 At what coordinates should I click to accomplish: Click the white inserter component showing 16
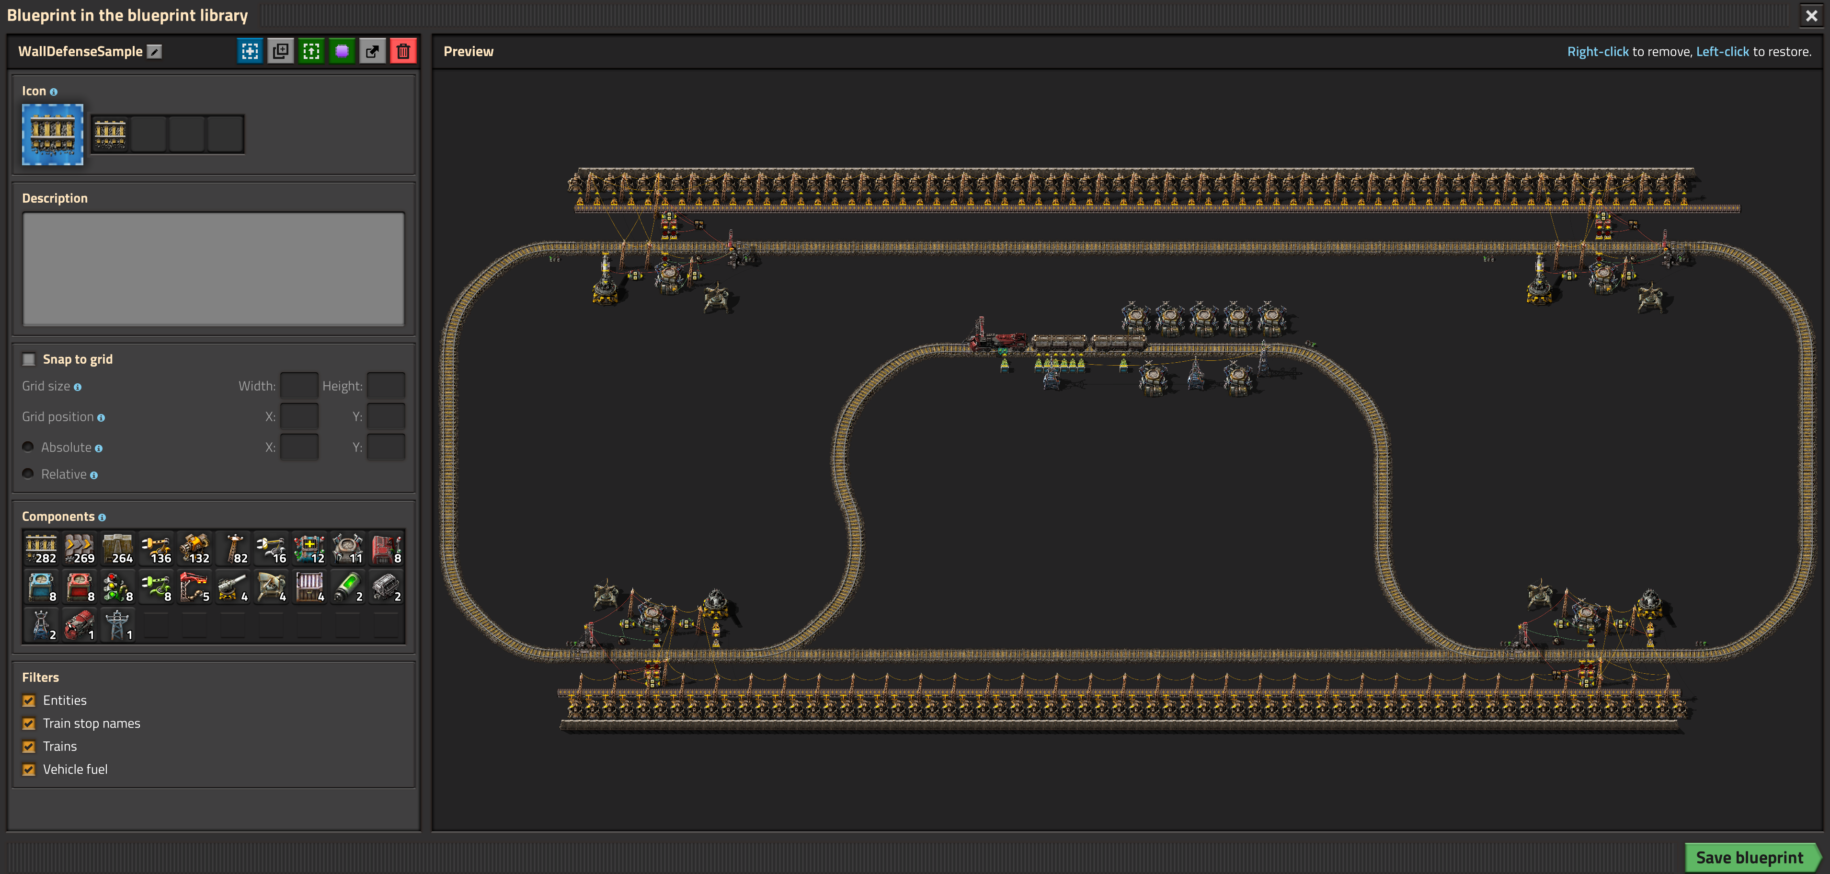click(x=271, y=549)
